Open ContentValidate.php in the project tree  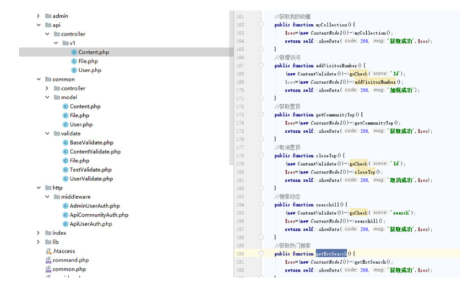tap(95, 152)
